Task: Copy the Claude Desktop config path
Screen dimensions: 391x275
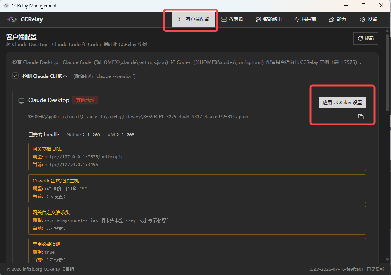Action: (360, 117)
